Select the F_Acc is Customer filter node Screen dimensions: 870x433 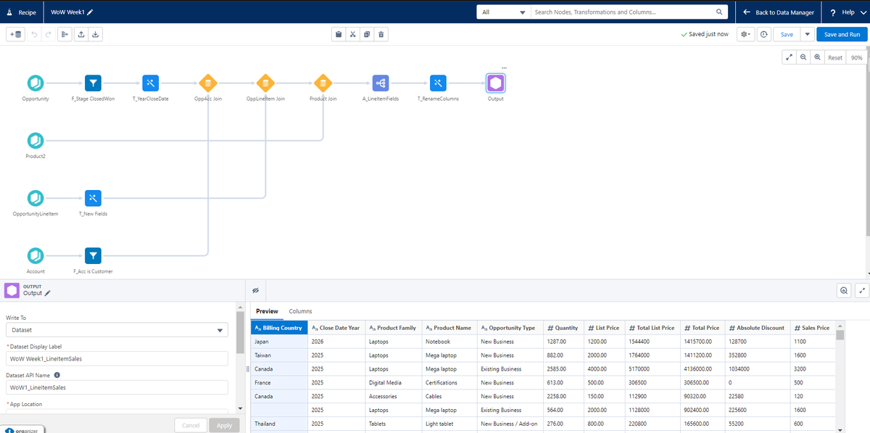coord(93,255)
